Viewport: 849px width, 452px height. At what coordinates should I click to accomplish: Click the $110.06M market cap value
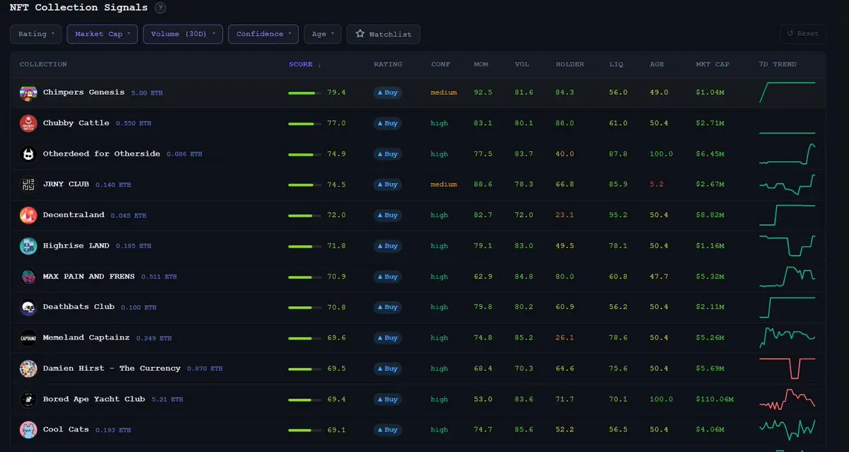tap(715, 400)
